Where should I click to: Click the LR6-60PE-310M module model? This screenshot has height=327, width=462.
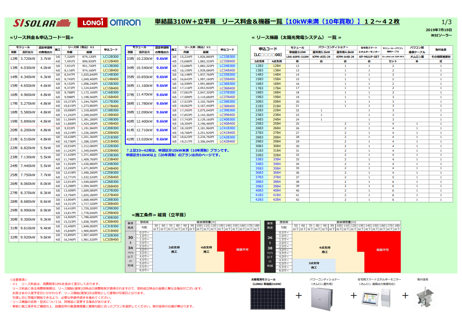297,57
